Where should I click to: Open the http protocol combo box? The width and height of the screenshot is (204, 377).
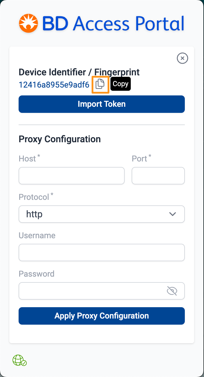coord(96,214)
